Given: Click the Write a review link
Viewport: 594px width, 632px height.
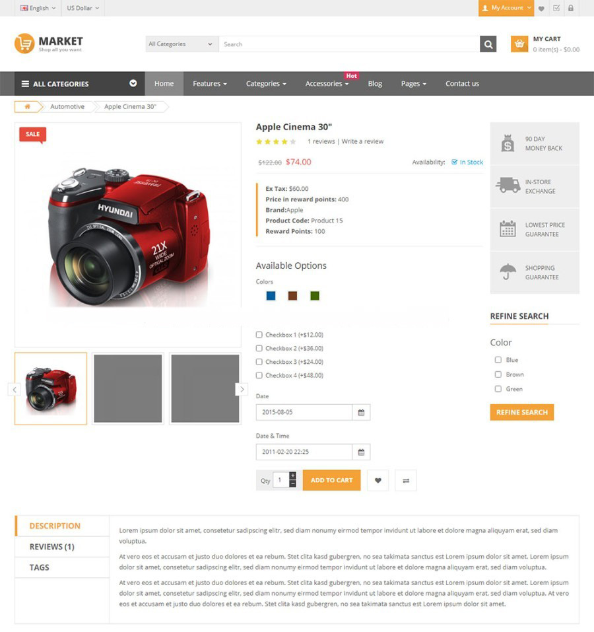Looking at the screenshot, I should pyautogui.click(x=362, y=141).
